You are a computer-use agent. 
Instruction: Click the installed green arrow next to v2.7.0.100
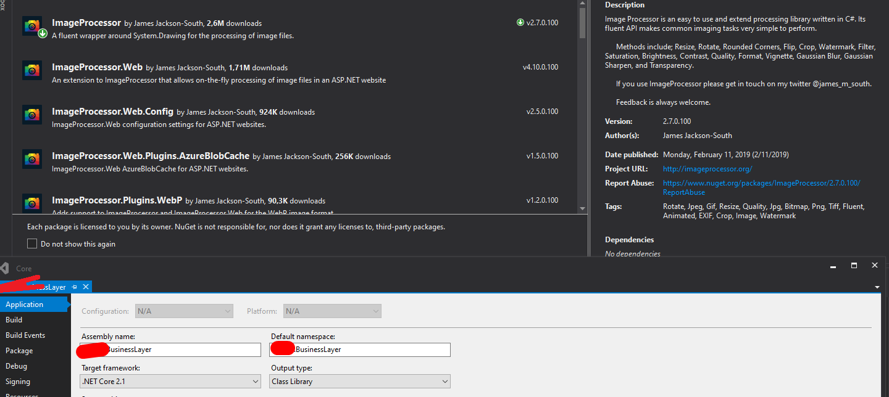point(520,23)
